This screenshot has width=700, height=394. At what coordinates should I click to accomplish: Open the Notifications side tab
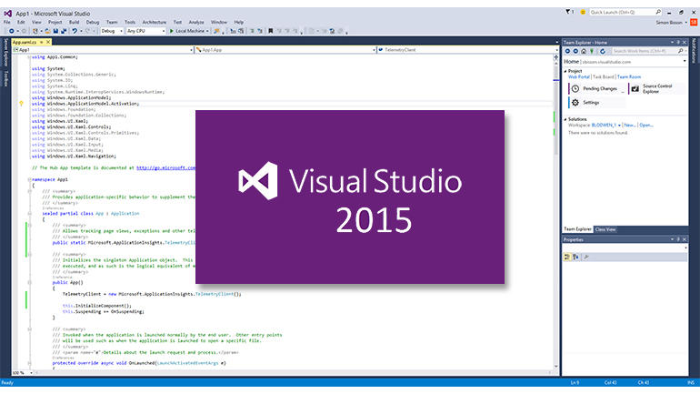(695, 50)
